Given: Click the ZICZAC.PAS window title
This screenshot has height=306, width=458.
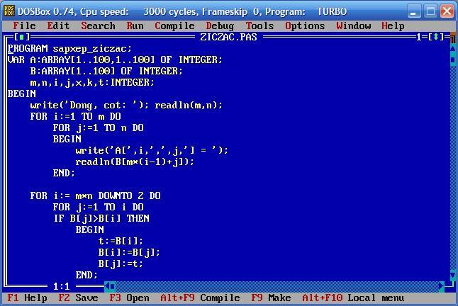Looking at the screenshot, I should point(228,37).
